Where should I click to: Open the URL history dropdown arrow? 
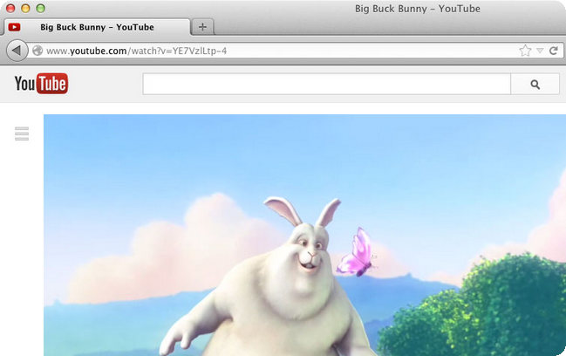540,51
